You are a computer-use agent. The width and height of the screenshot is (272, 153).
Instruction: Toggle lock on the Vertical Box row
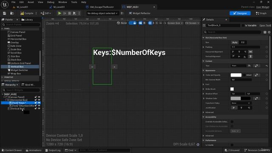point(36,108)
